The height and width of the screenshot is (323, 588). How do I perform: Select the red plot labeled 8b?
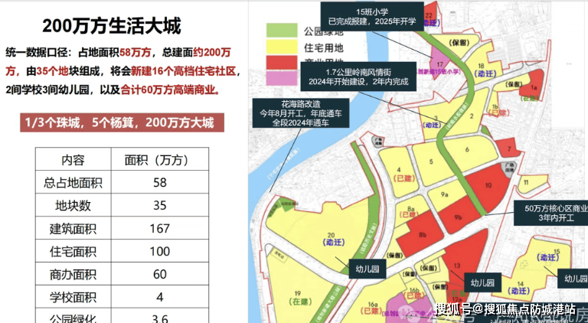(x=422, y=234)
